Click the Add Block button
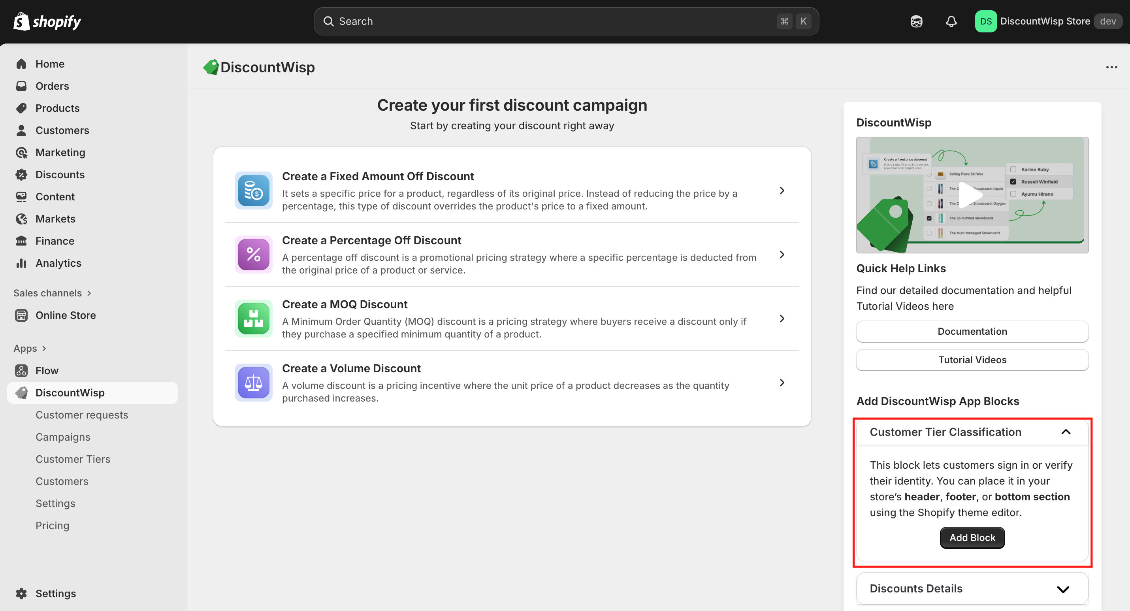This screenshot has width=1130, height=611. (x=972, y=538)
